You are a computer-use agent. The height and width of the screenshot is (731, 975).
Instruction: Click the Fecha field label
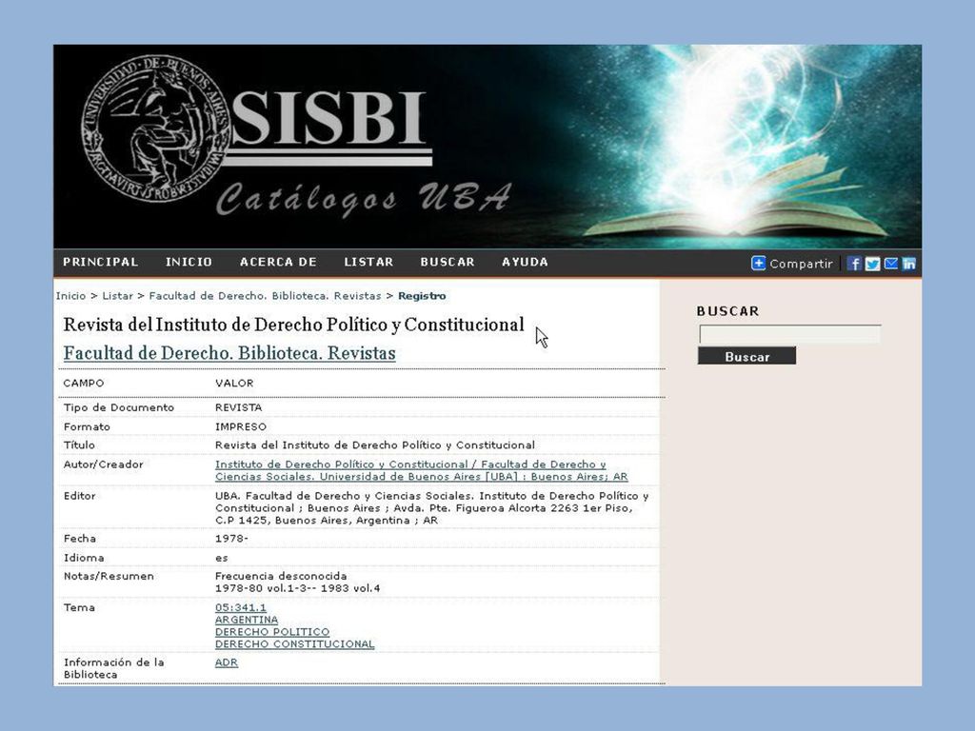pyautogui.click(x=80, y=539)
